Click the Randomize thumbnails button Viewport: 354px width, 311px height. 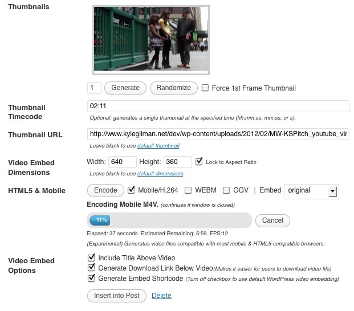[x=174, y=88]
